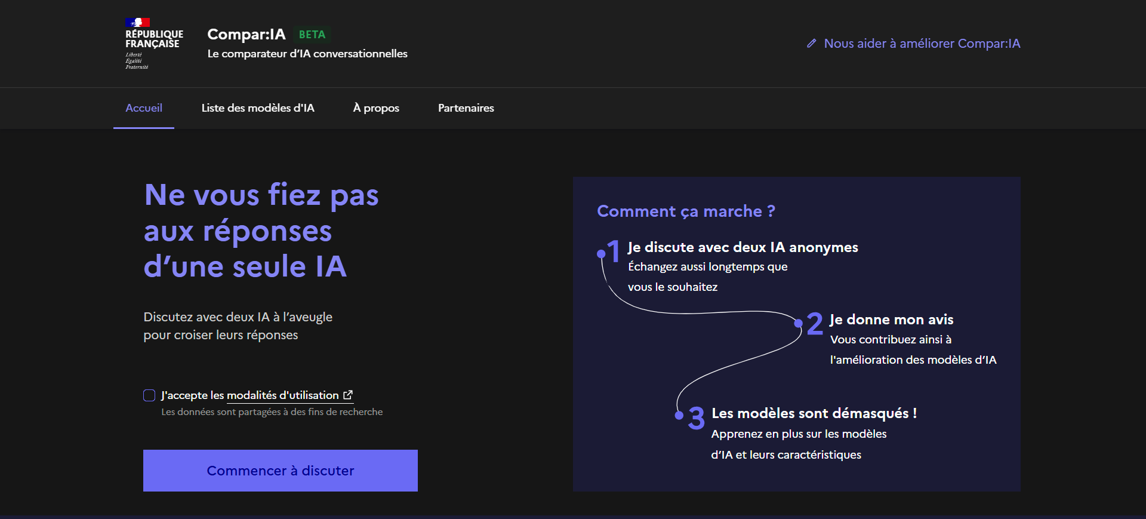Screen dimensions: 1146x519
Task: Click step Je discute avec deux IA anonymes
Action: (x=743, y=247)
